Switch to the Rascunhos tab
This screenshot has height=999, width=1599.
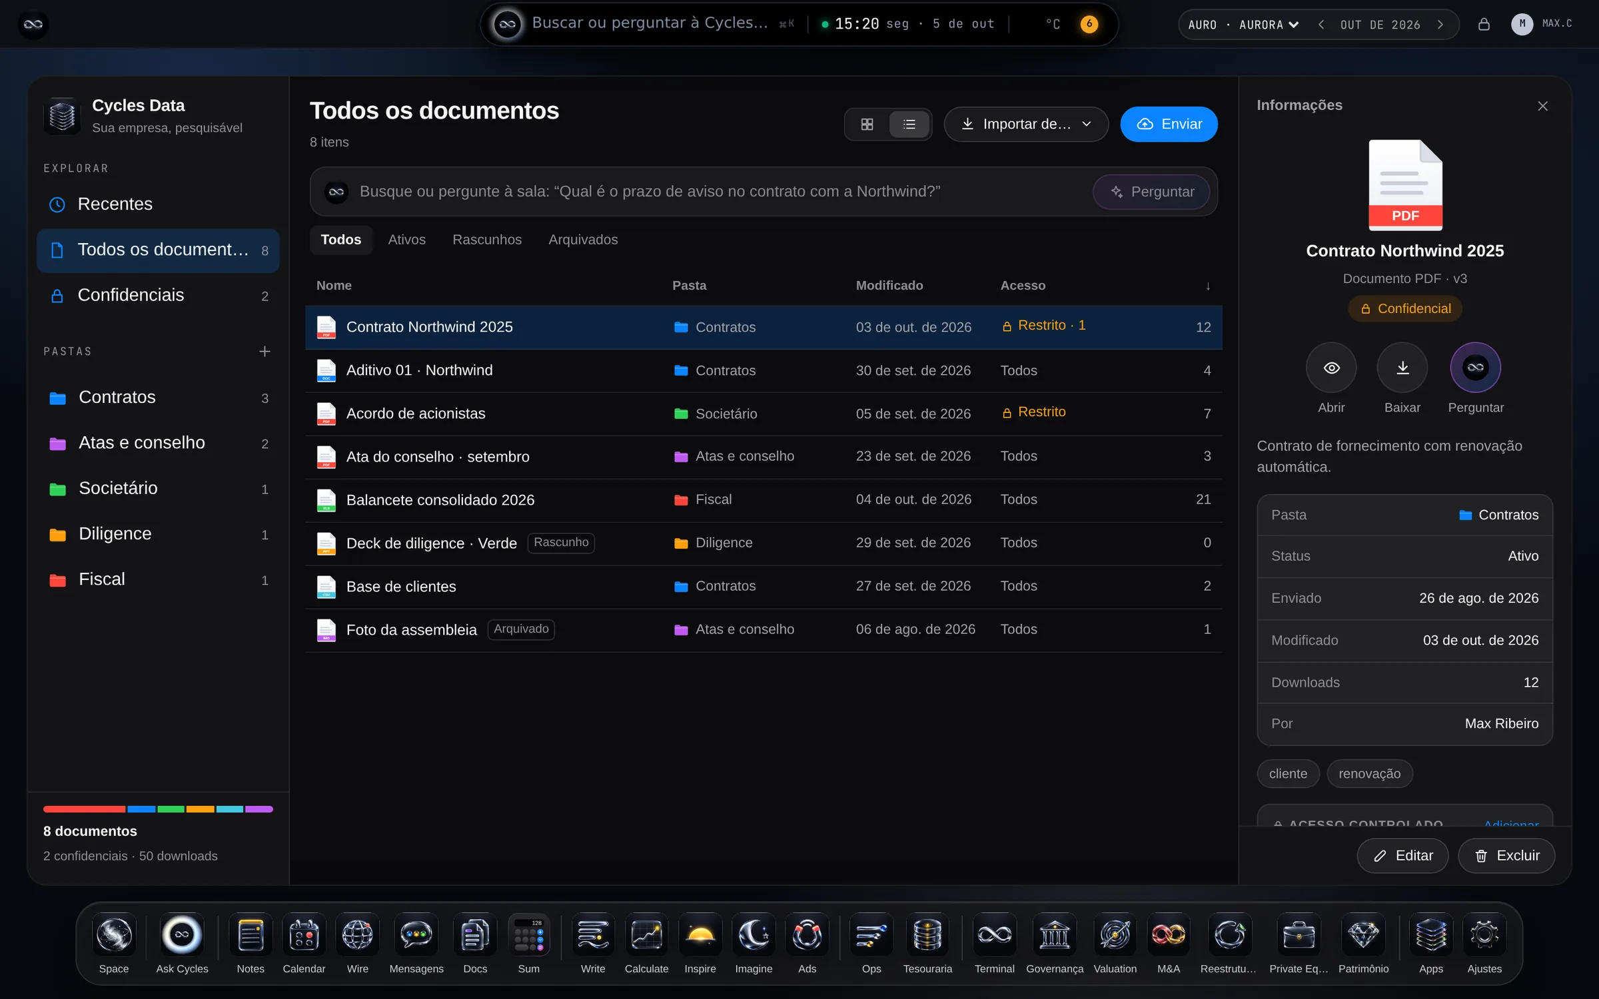point(487,240)
